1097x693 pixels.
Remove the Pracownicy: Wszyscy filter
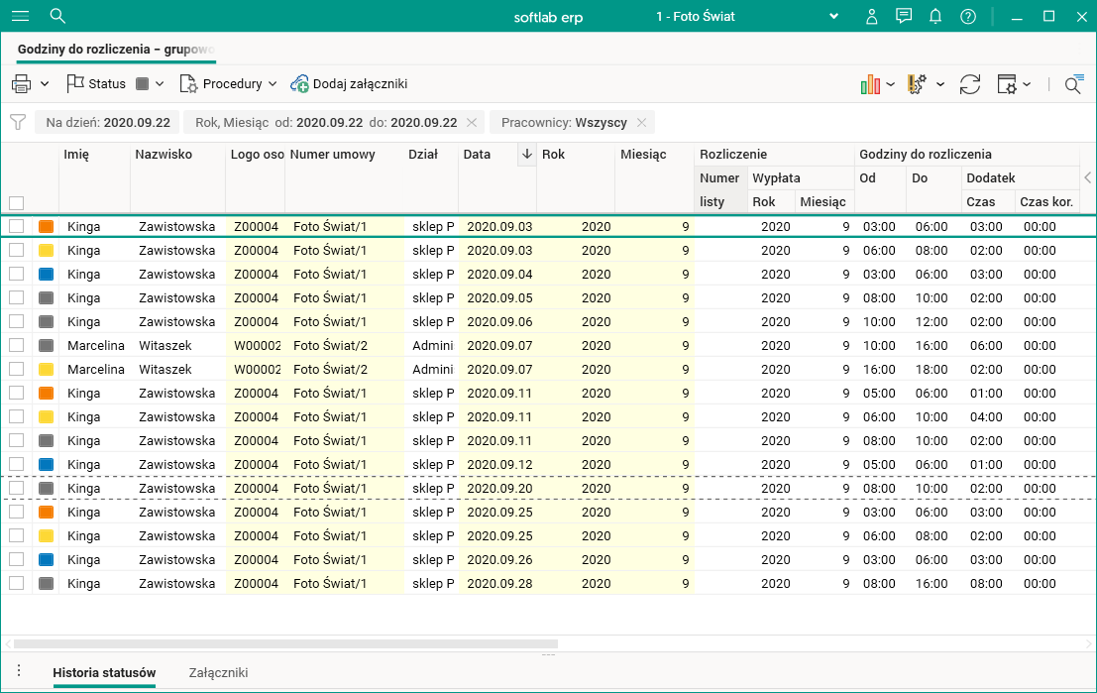641,123
